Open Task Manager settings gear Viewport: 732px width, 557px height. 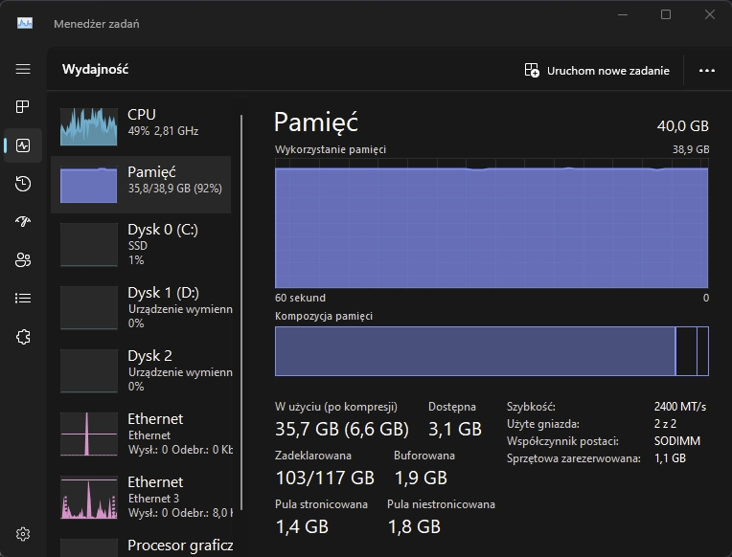coord(23,534)
